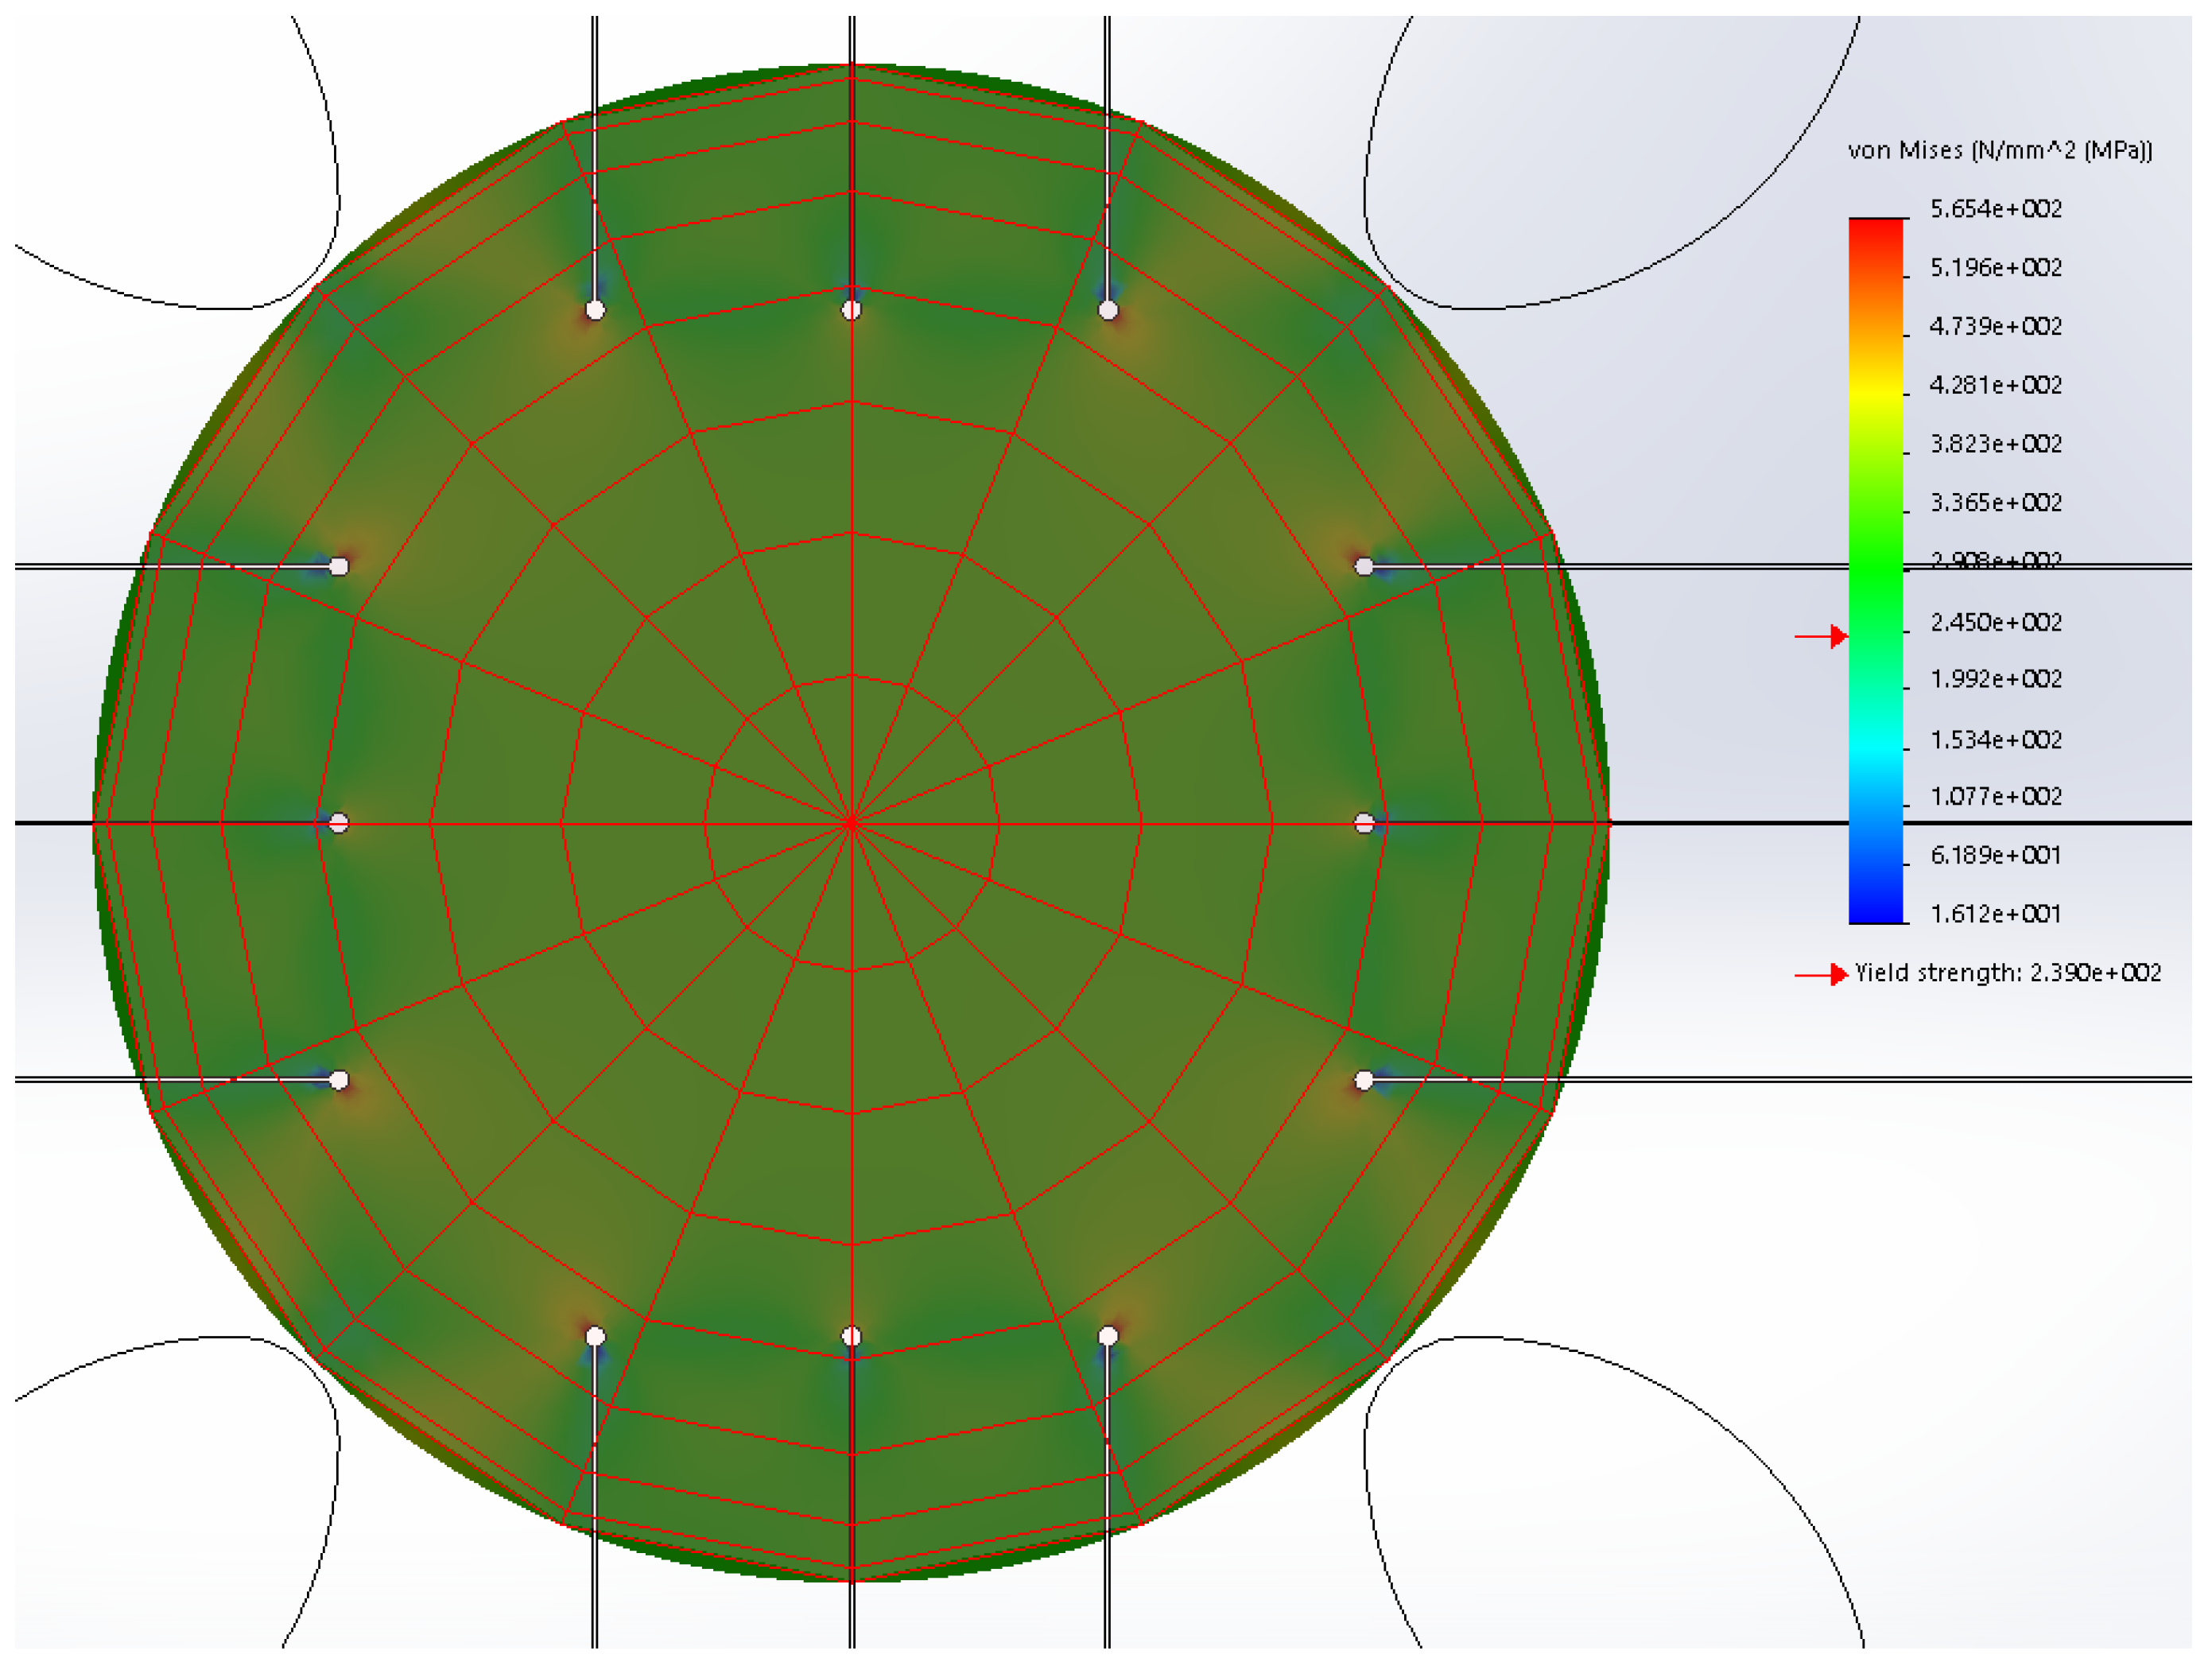Click the top center slot hole on the disc

click(851, 310)
